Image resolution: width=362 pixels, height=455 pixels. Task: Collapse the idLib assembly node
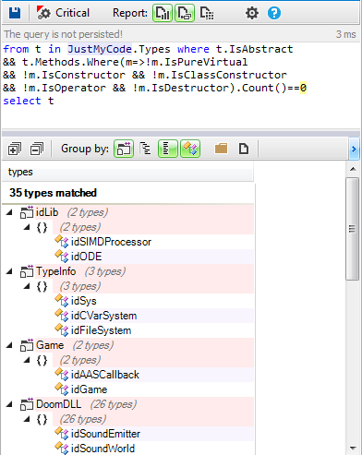[9, 212]
